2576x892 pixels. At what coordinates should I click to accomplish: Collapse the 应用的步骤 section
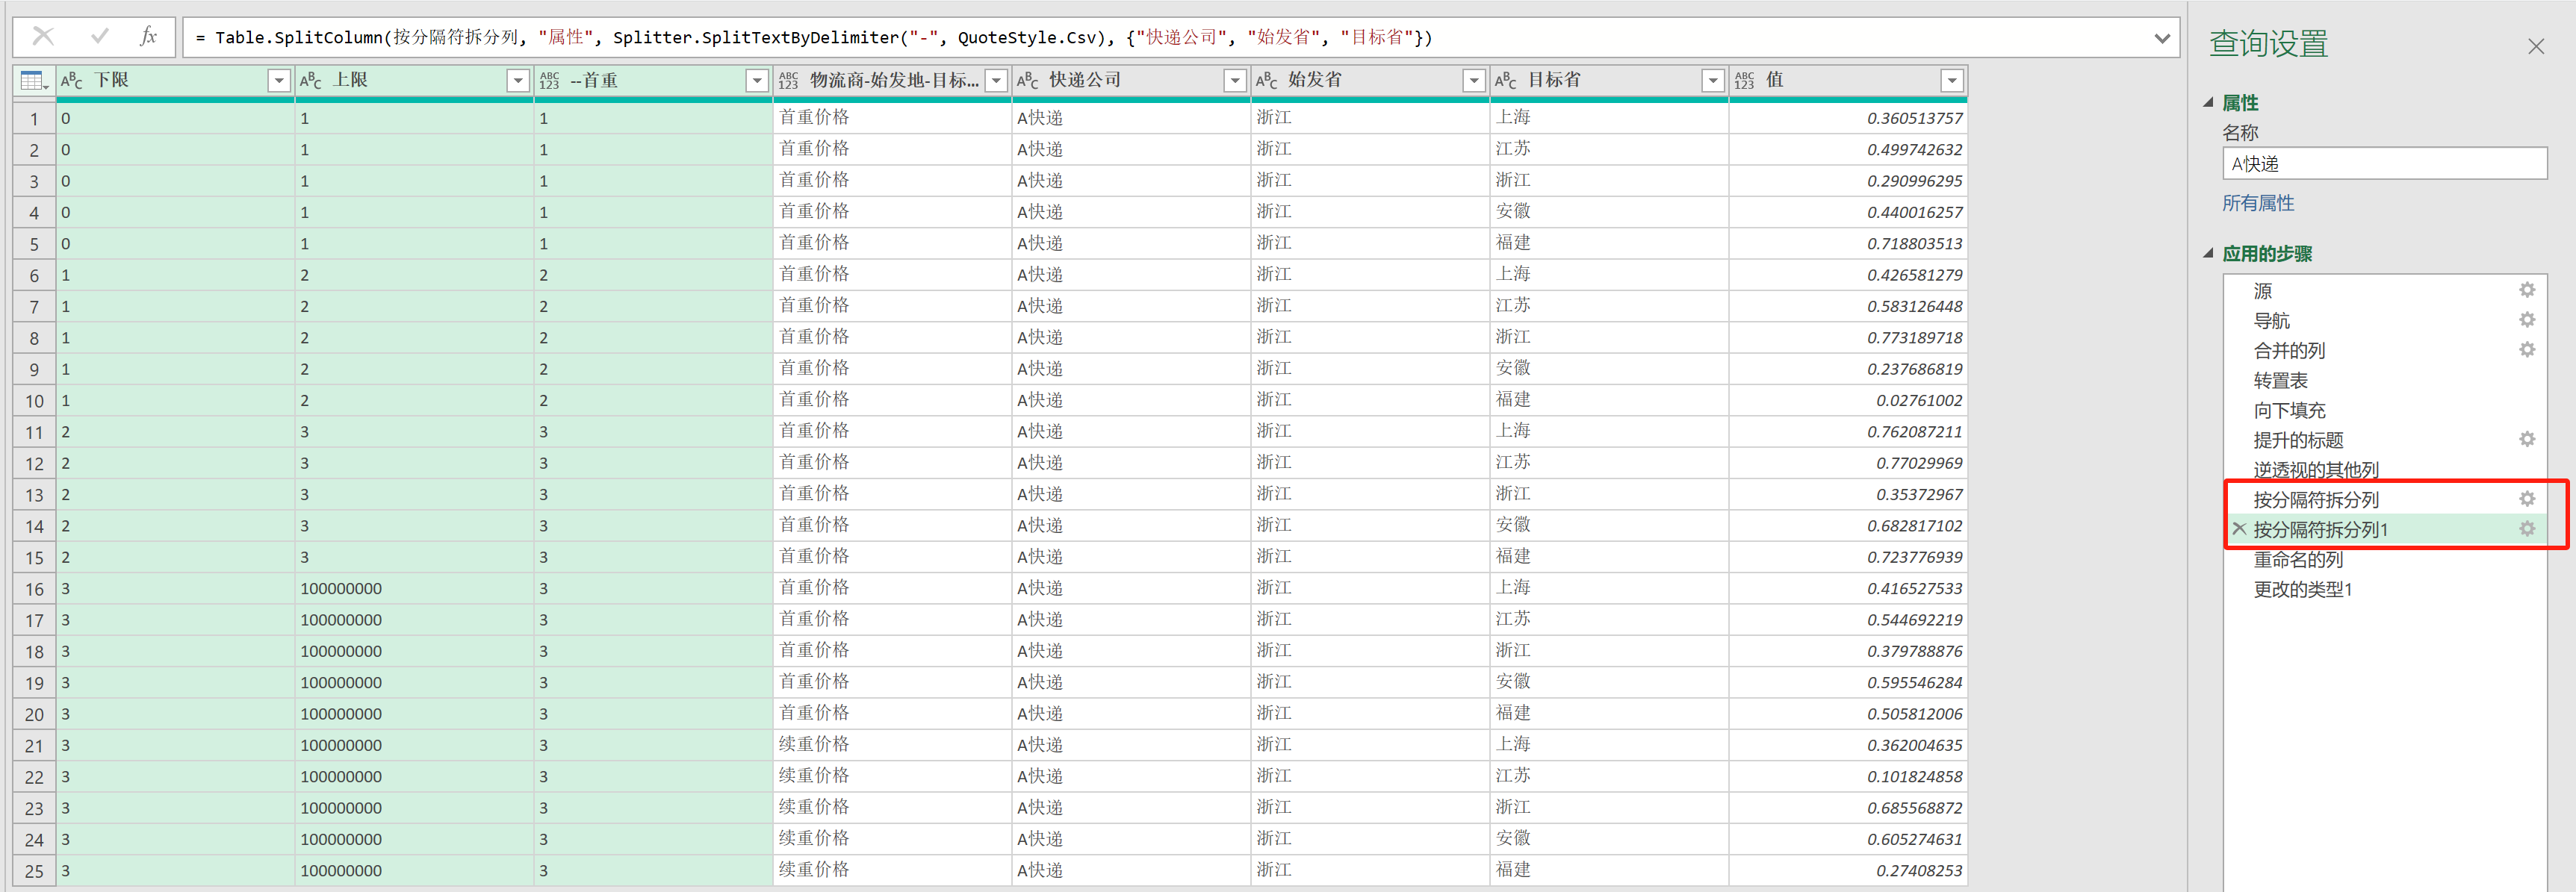coord(2208,254)
